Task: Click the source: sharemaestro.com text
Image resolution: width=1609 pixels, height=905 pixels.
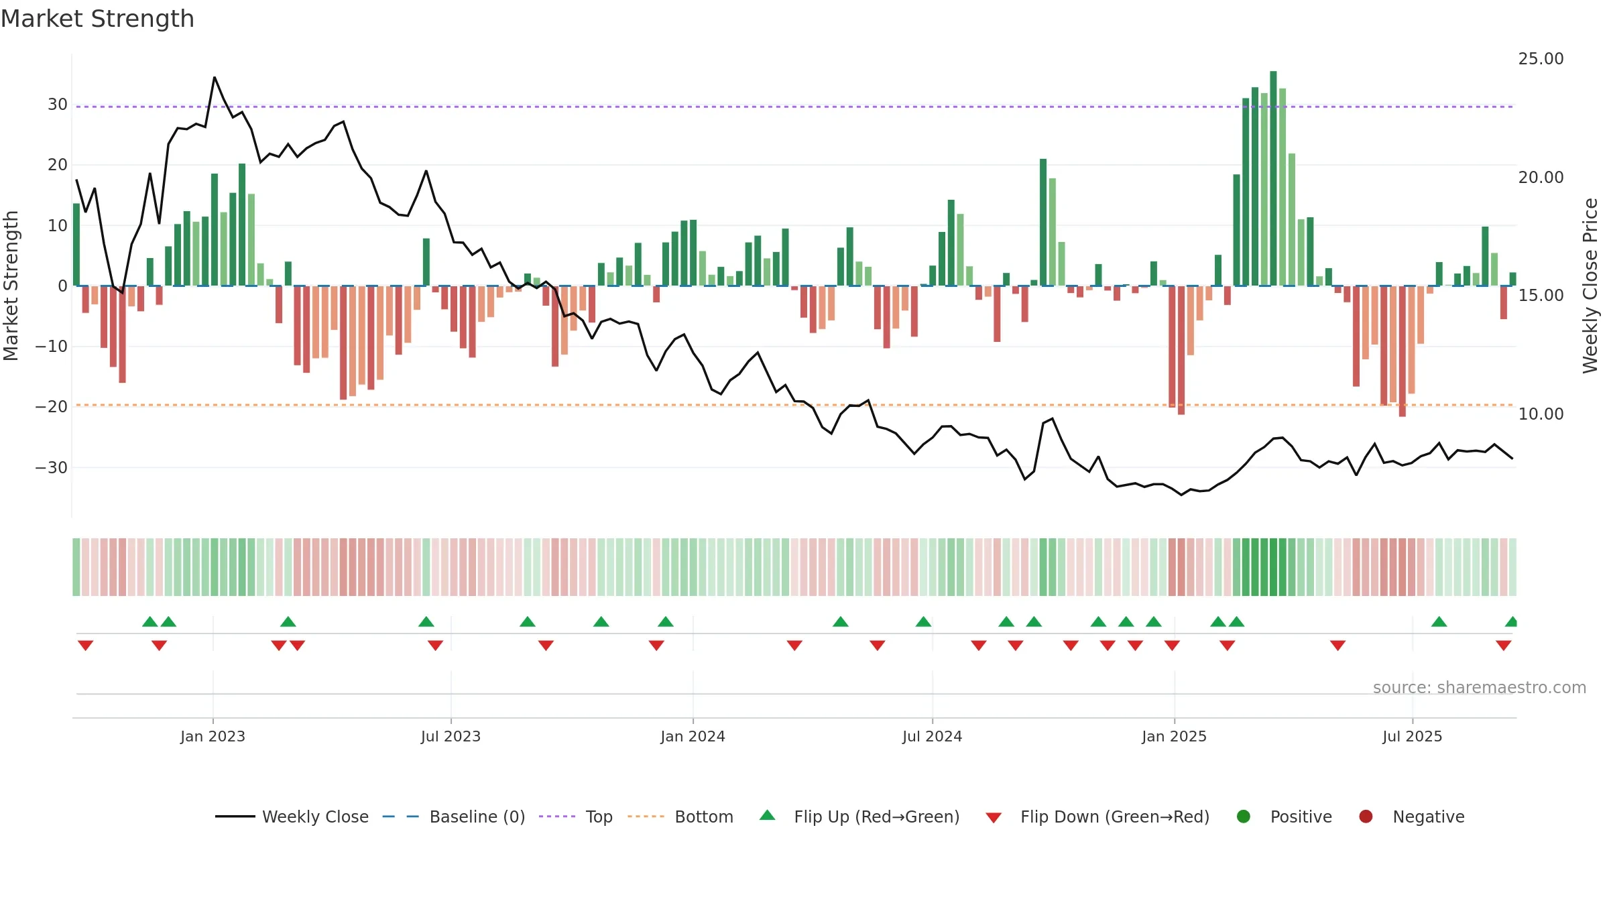Action: (x=1480, y=688)
